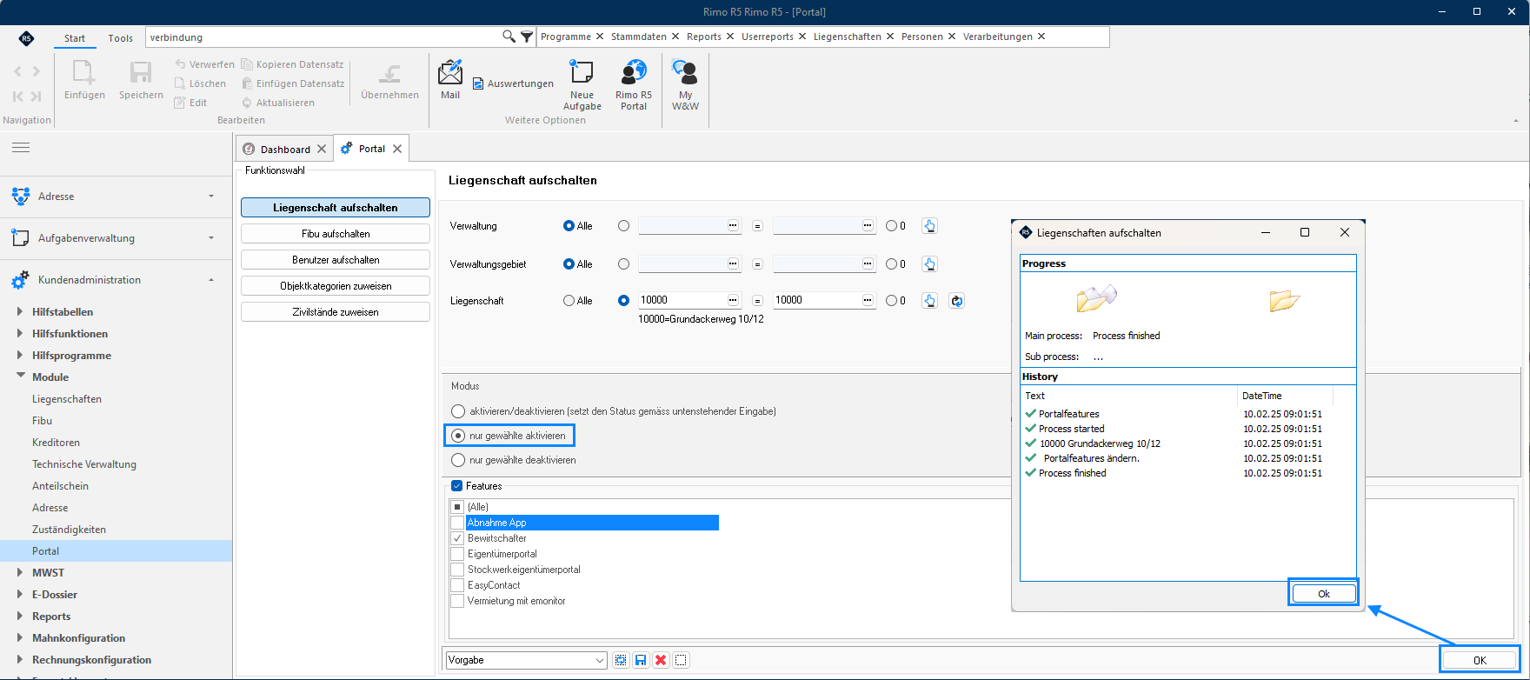This screenshot has width=1530, height=680.
Task: Click the Objektkategorien zuweisen button
Action: point(336,286)
